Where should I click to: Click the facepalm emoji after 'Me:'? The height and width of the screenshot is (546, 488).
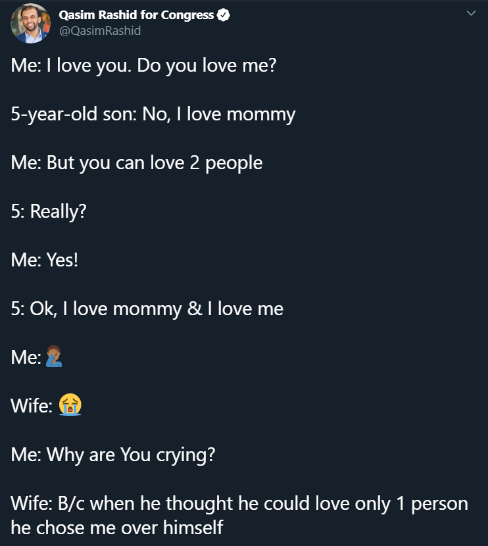(x=54, y=357)
